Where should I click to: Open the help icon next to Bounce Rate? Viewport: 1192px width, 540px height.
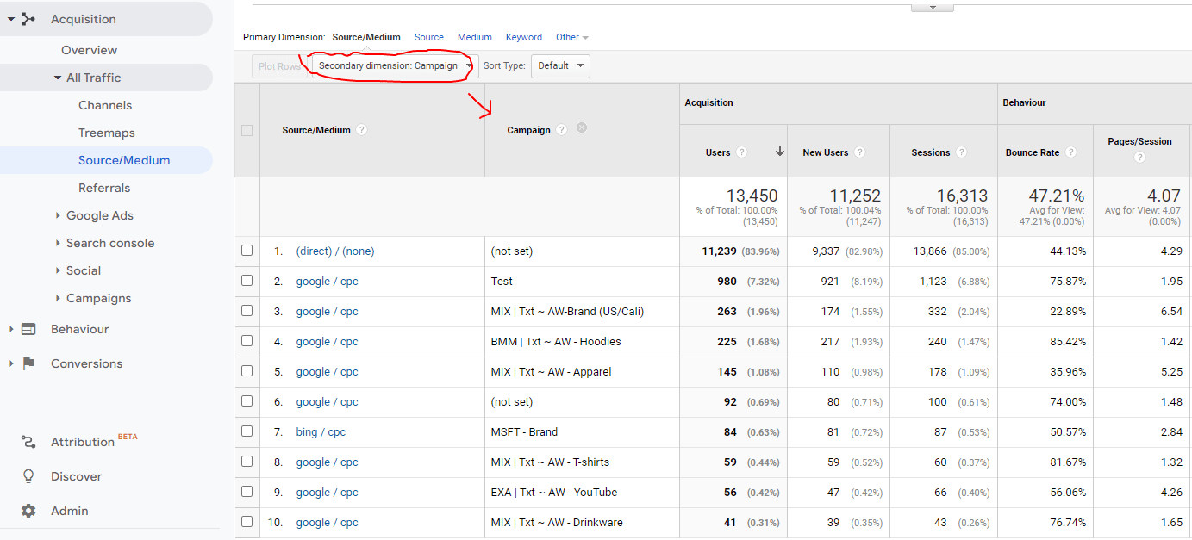(x=1070, y=152)
